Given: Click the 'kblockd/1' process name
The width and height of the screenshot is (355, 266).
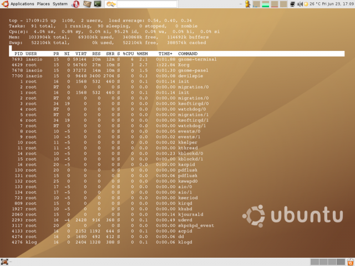Looking at the screenshot, I should pos(190,159).
